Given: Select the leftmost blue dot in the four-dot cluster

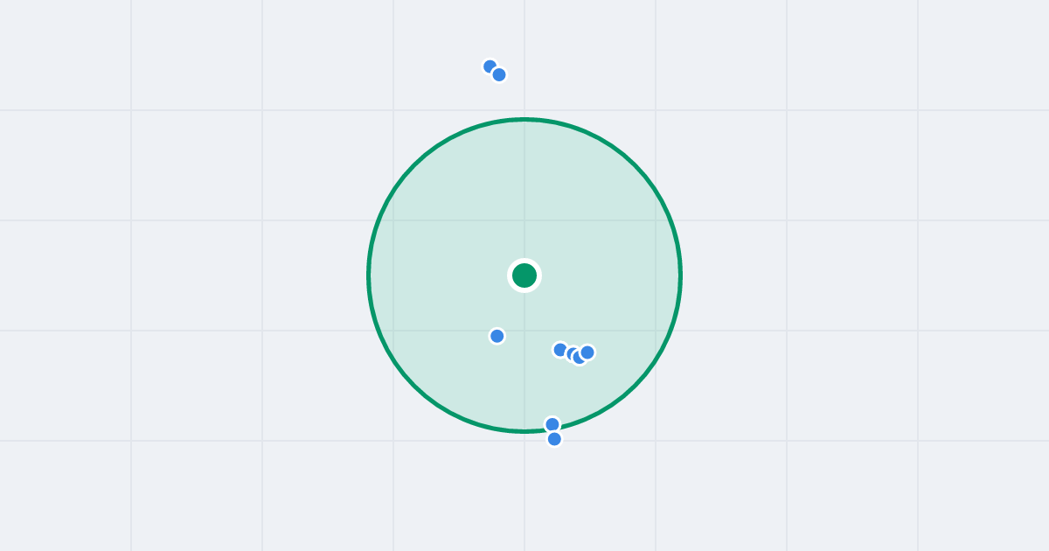Looking at the screenshot, I should coord(560,350).
